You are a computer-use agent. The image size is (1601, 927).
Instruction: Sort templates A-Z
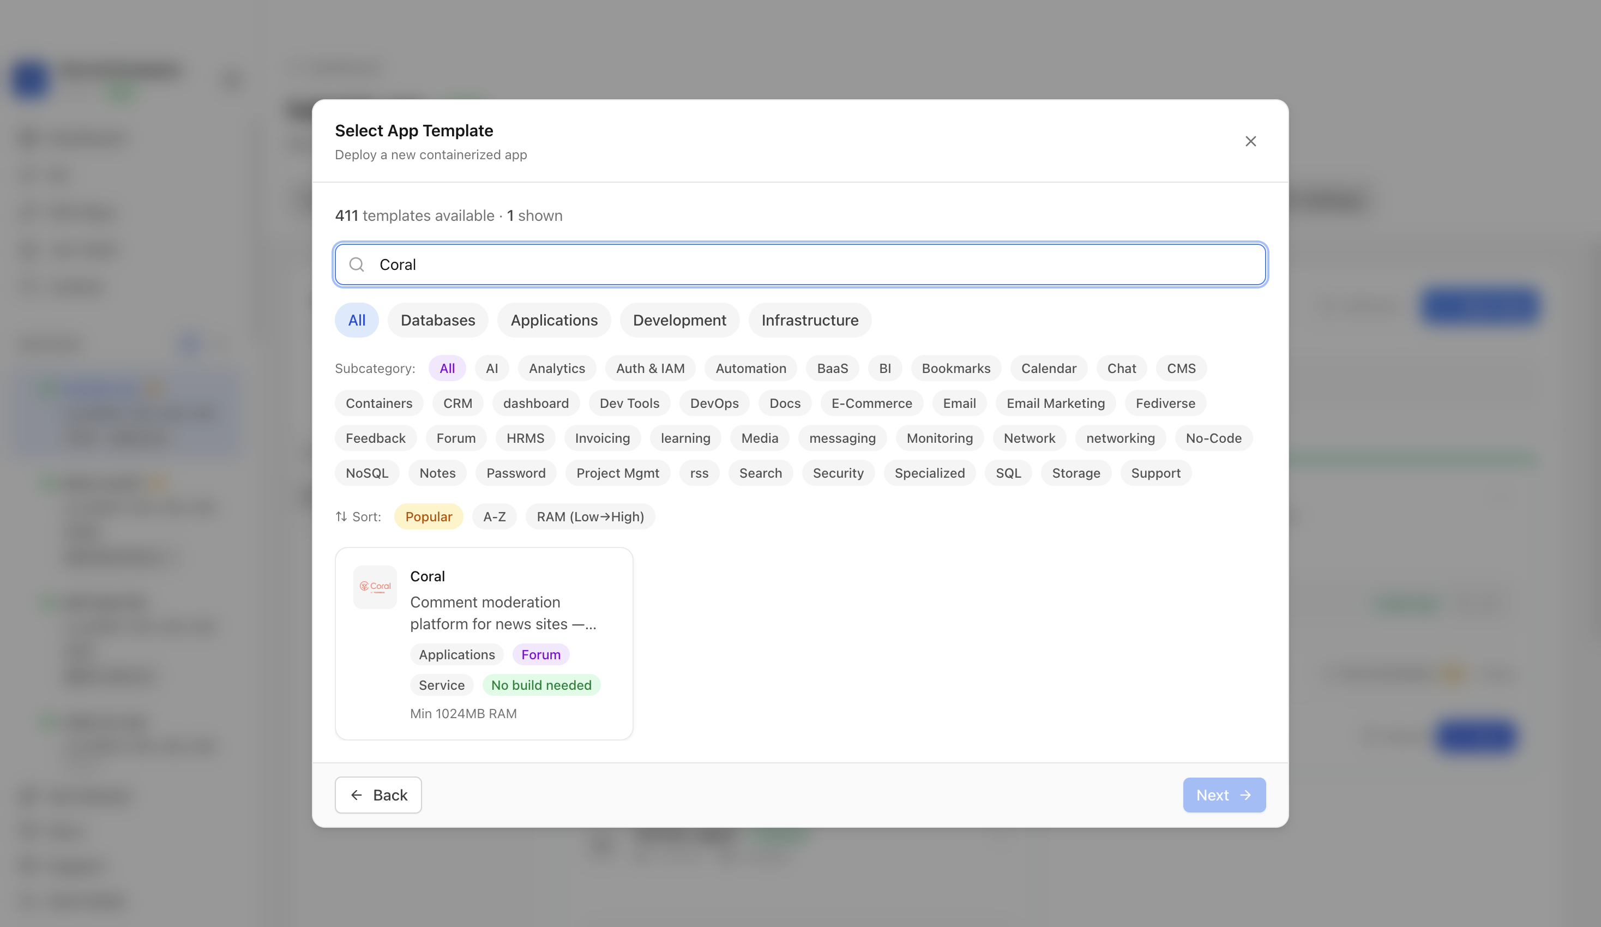click(494, 516)
